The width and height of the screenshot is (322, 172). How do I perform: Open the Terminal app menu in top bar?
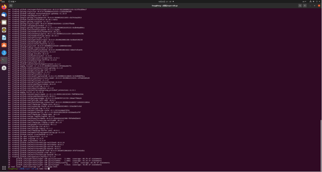[13, 2]
